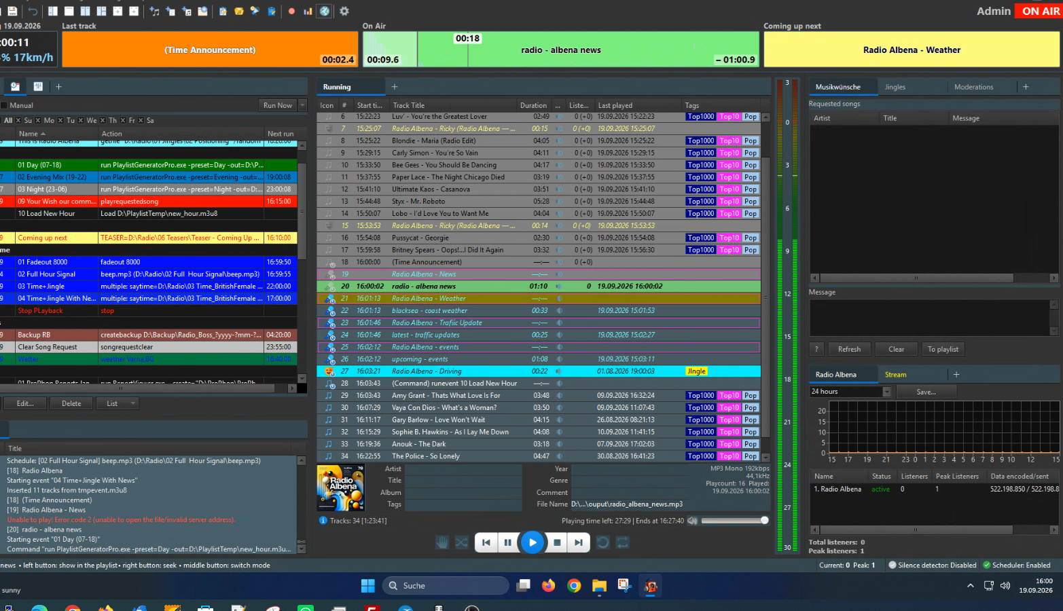
Task: Switch to the Jingles tab
Action: tap(895, 87)
